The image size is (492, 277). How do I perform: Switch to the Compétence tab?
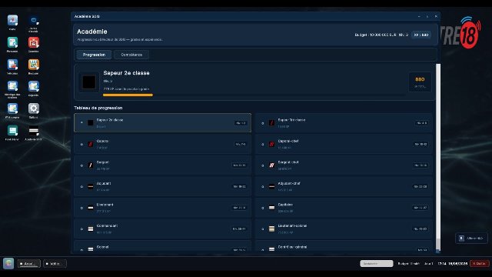(131, 55)
